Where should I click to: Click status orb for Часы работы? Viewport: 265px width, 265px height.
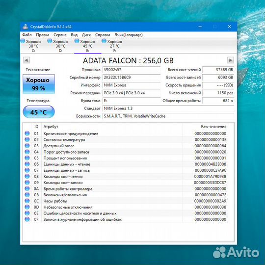pos(27,201)
